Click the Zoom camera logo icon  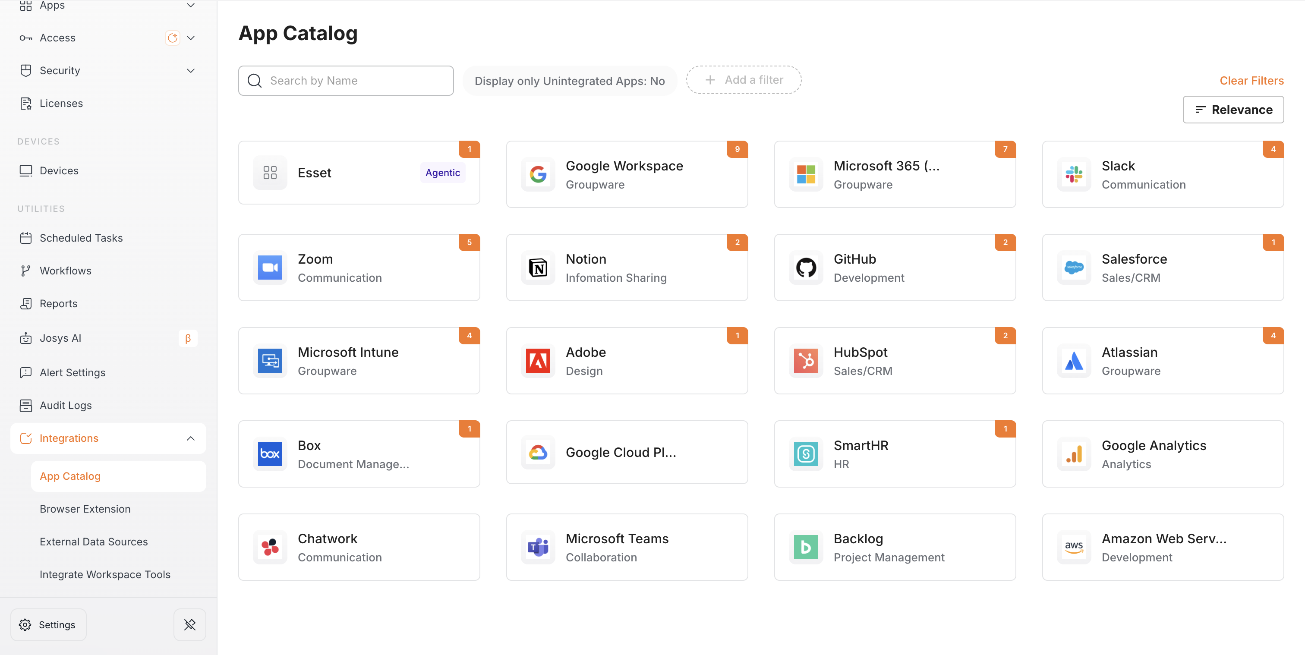[x=270, y=268]
